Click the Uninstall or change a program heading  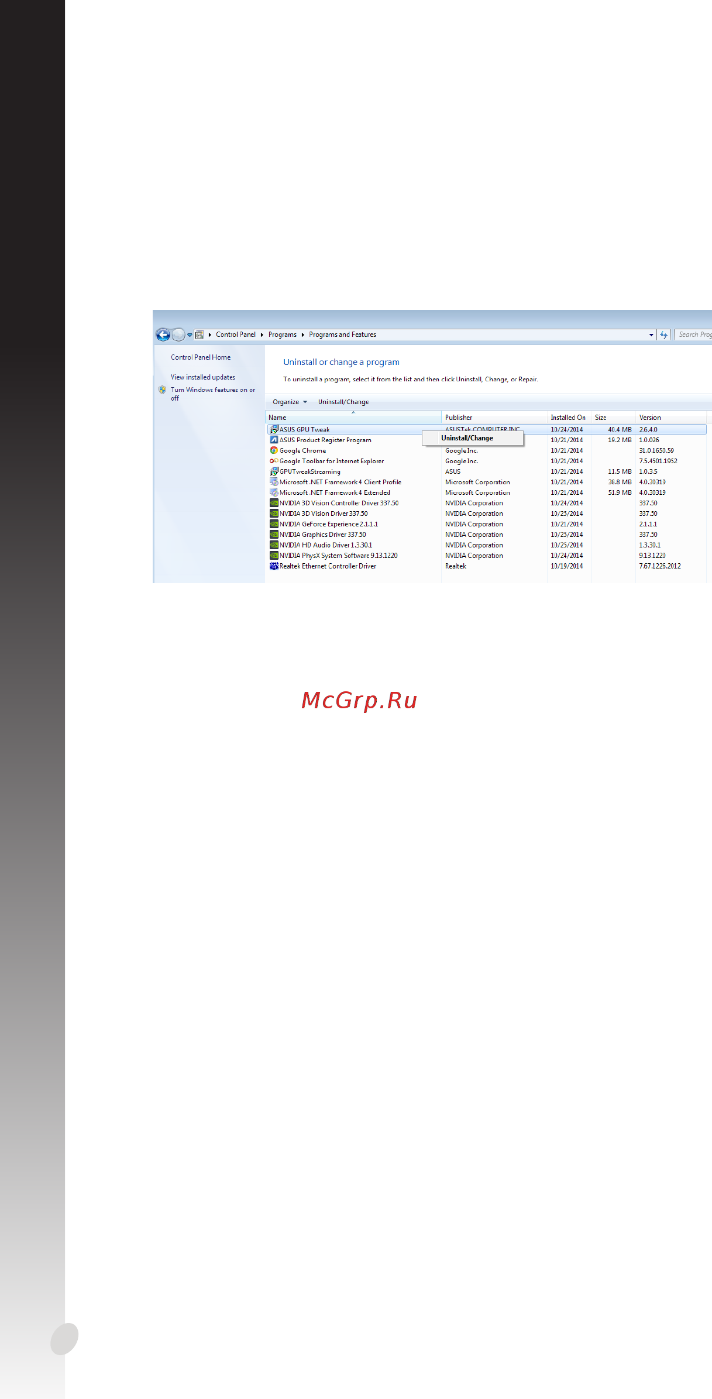[342, 362]
